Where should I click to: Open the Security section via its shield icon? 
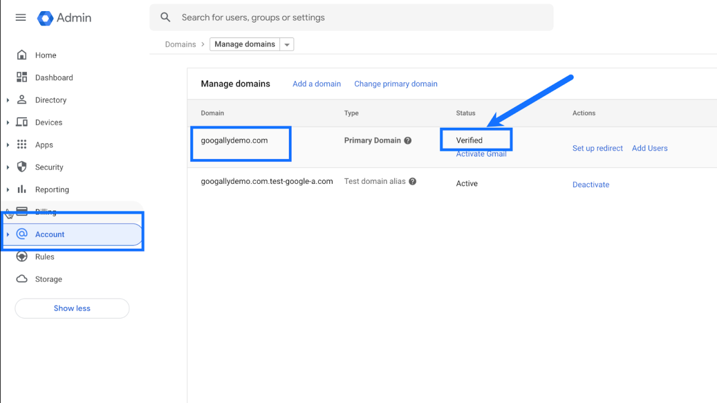(22, 167)
